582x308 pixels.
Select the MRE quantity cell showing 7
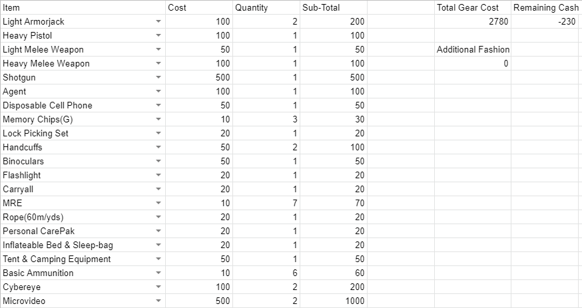pyautogui.click(x=266, y=203)
